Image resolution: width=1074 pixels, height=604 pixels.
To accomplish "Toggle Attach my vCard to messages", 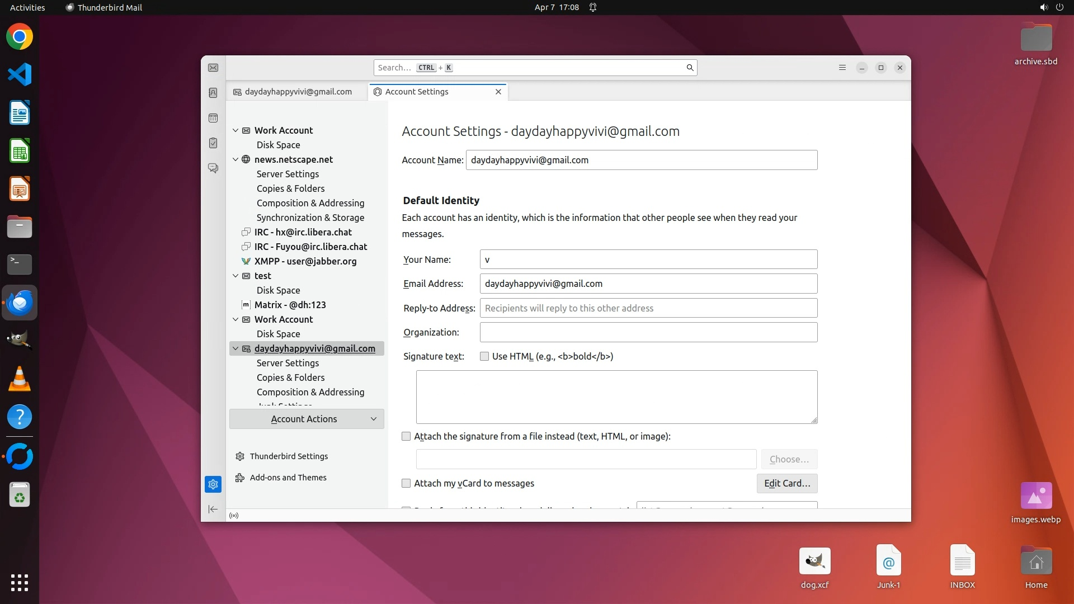I will [406, 483].
